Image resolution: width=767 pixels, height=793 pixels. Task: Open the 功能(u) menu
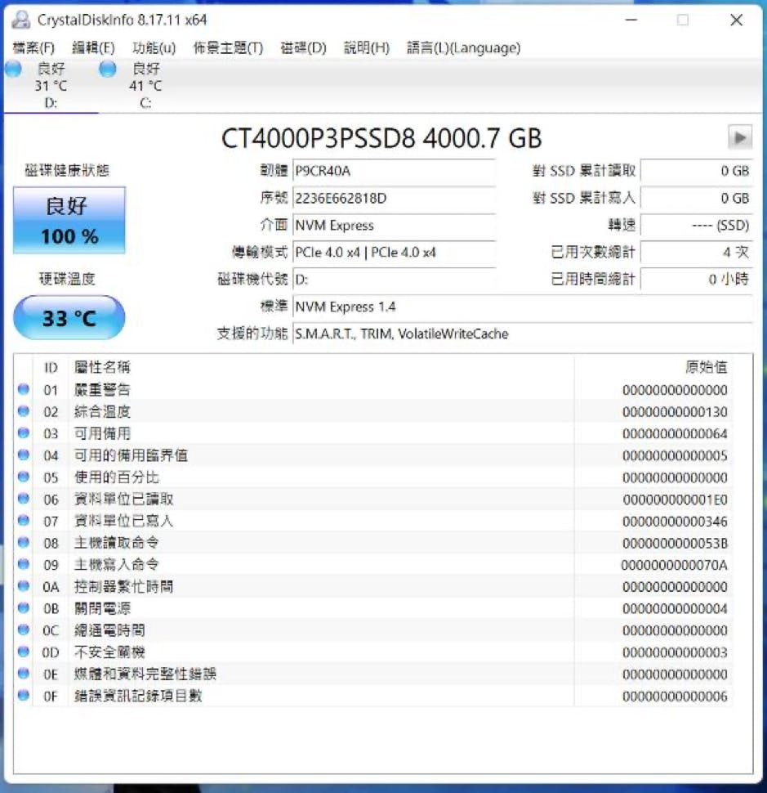[x=154, y=47]
